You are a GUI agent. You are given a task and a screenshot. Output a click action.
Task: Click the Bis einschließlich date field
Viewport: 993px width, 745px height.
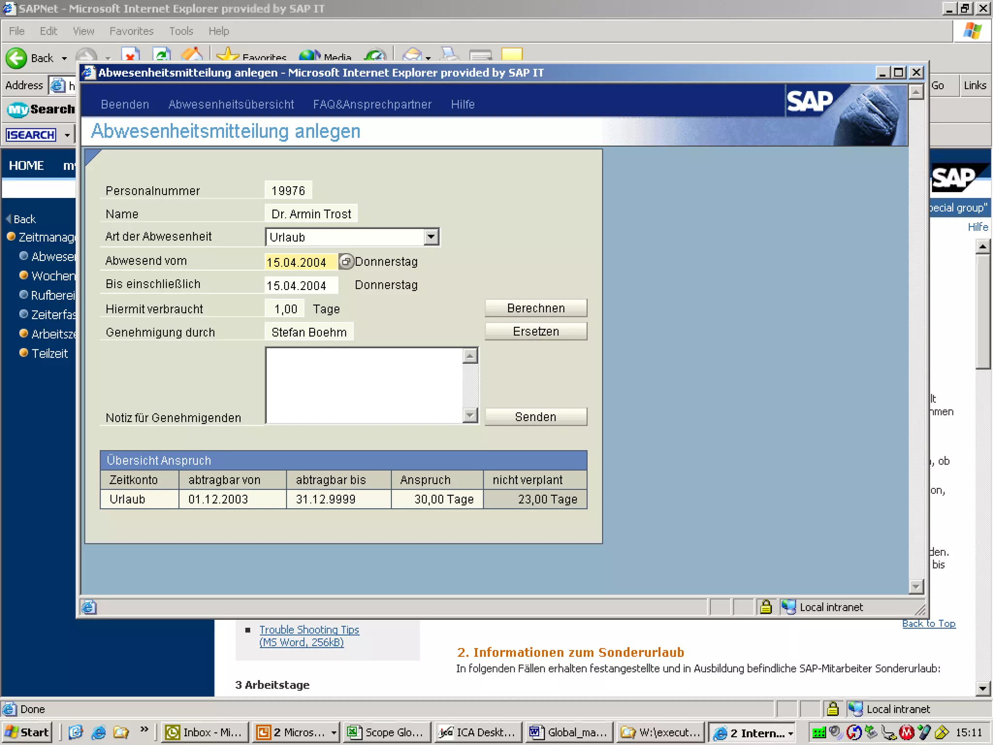pos(301,285)
